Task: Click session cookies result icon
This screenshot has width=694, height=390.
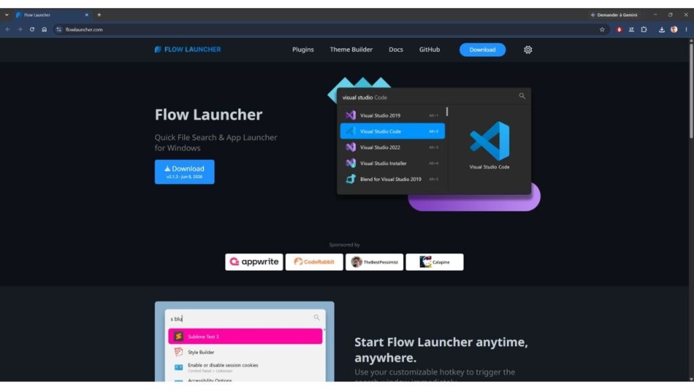Action: [178, 368]
